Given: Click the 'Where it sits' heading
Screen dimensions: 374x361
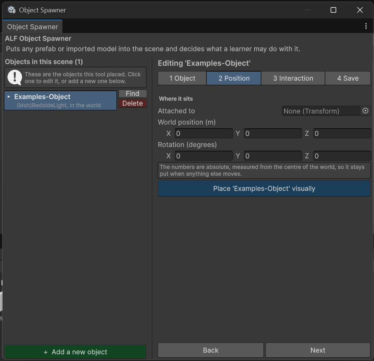Looking at the screenshot, I should click(176, 99).
